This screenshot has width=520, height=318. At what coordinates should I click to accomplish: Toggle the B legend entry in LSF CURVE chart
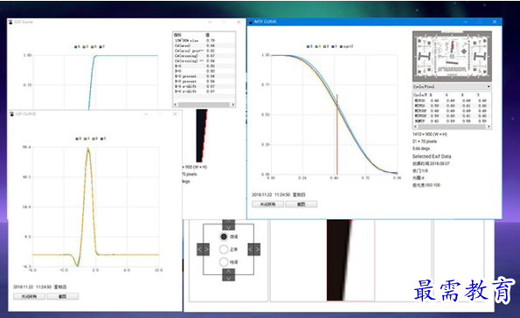pyautogui.click(x=95, y=139)
